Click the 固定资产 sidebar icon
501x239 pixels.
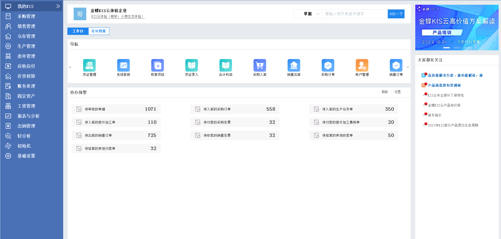coord(8,96)
